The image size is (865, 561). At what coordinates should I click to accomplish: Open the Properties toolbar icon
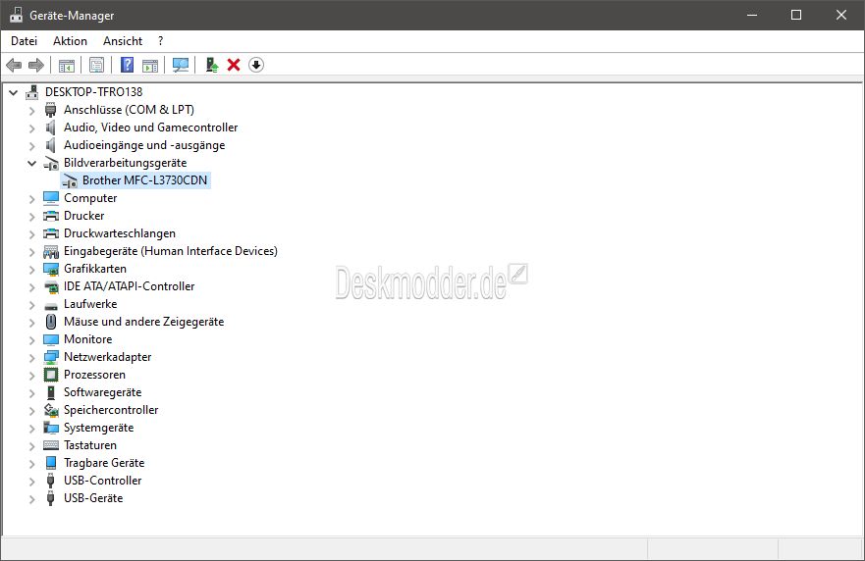coord(96,65)
